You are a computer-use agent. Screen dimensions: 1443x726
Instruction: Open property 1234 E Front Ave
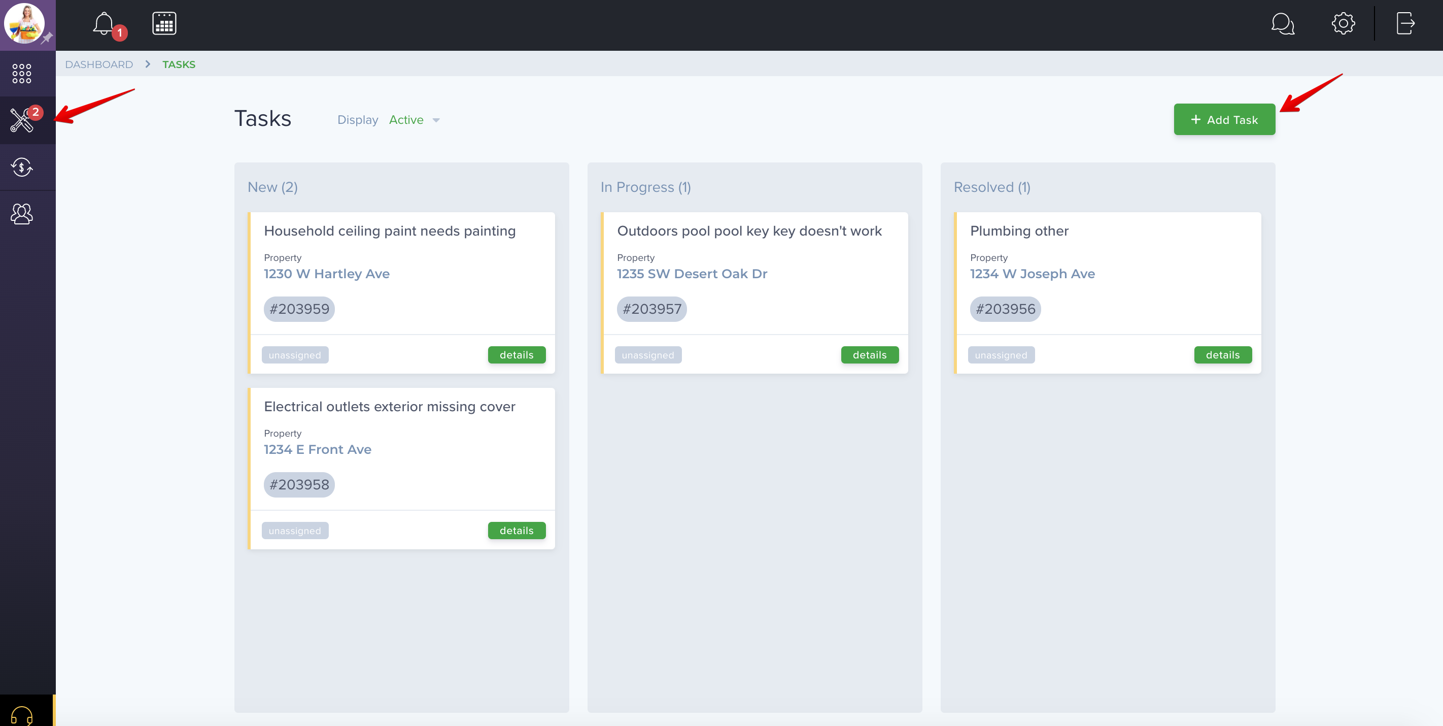click(318, 450)
